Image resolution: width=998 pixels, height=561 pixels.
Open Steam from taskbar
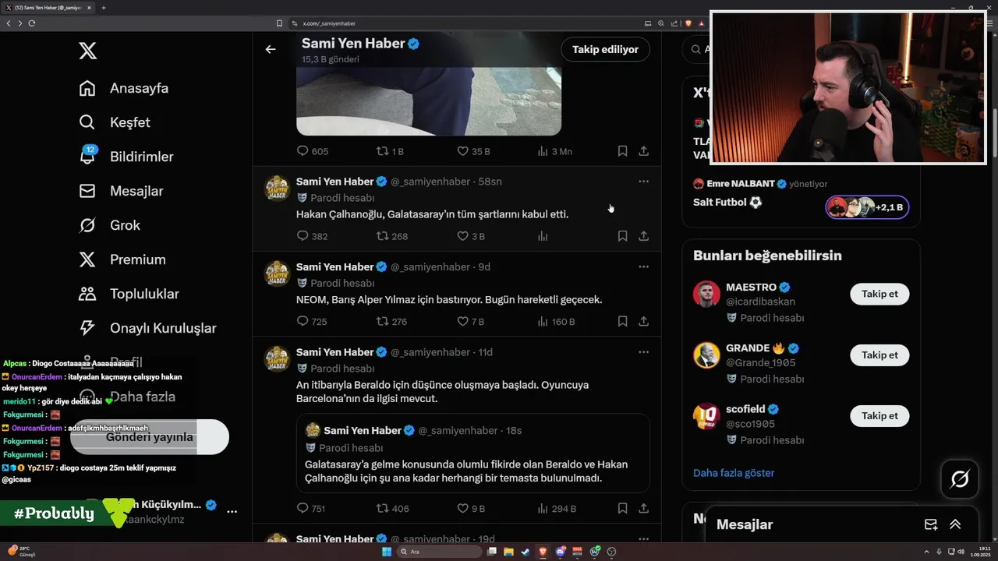click(526, 552)
